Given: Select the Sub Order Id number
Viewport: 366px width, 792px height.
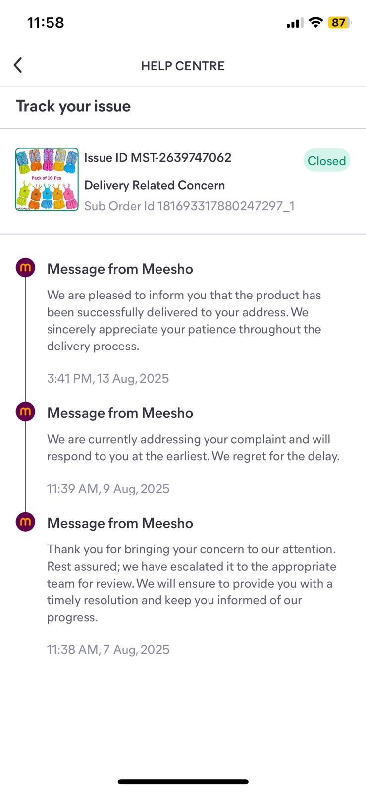Looking at the screenshot, I should 225,206.
